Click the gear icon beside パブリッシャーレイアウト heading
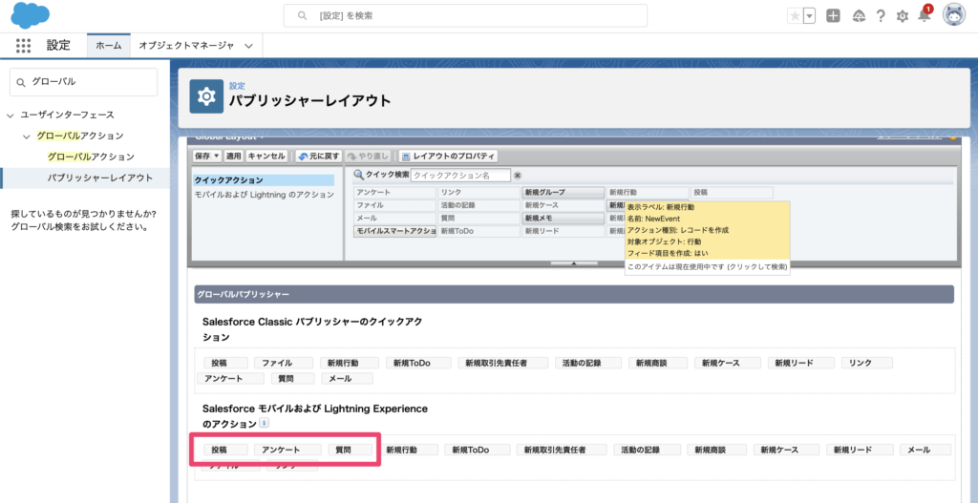Screen dimensions: 978x503 click(x=206, y=96)
